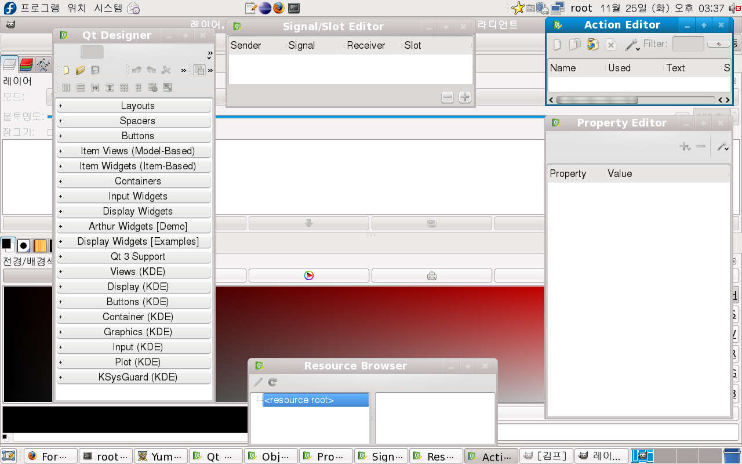Click the Paste Action icon in Action Editor
The width and height of the screenshot is (742, 464).
pyautogui.click(x=592, y=45)
